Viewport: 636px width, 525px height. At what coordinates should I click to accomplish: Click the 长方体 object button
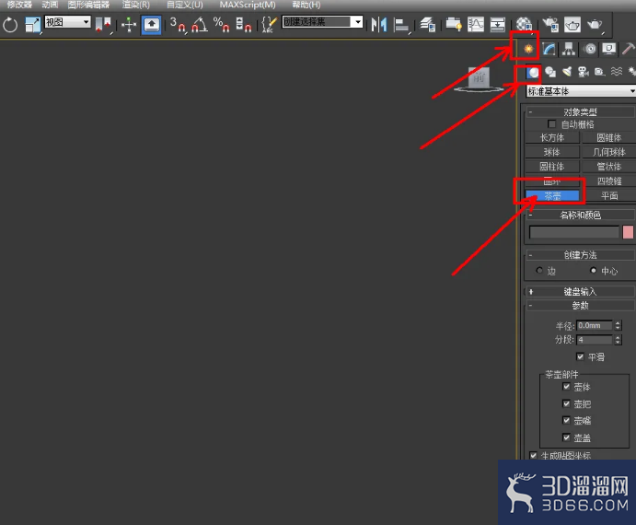(x=552, y=137)
